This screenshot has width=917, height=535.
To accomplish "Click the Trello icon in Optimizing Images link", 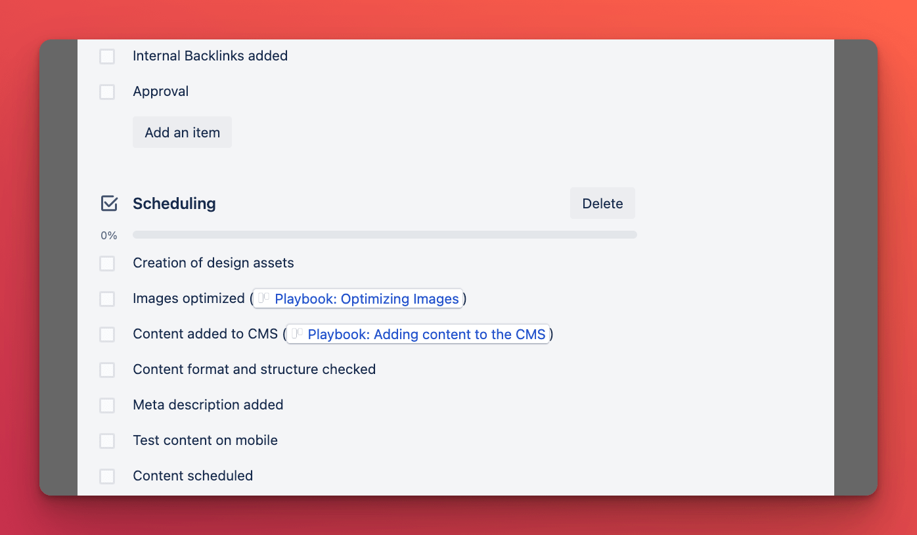I will [x=263, y=298].
